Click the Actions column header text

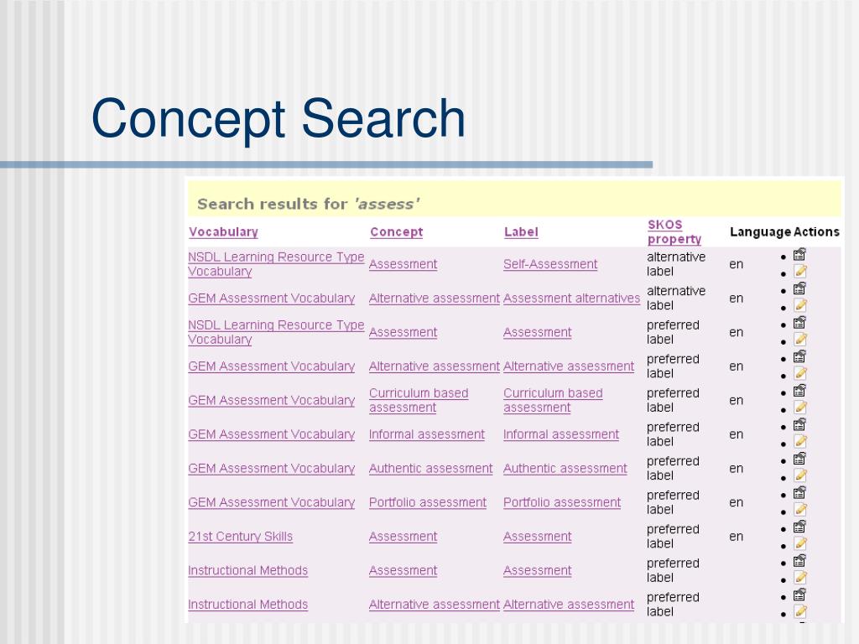click(816, 231)
